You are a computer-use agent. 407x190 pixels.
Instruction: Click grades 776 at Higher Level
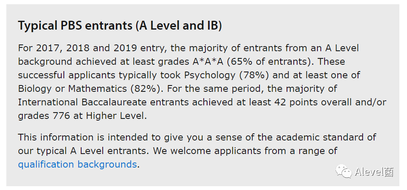tap(82, 116)
